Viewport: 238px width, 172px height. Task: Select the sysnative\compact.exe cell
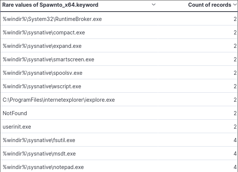(44, 33)
